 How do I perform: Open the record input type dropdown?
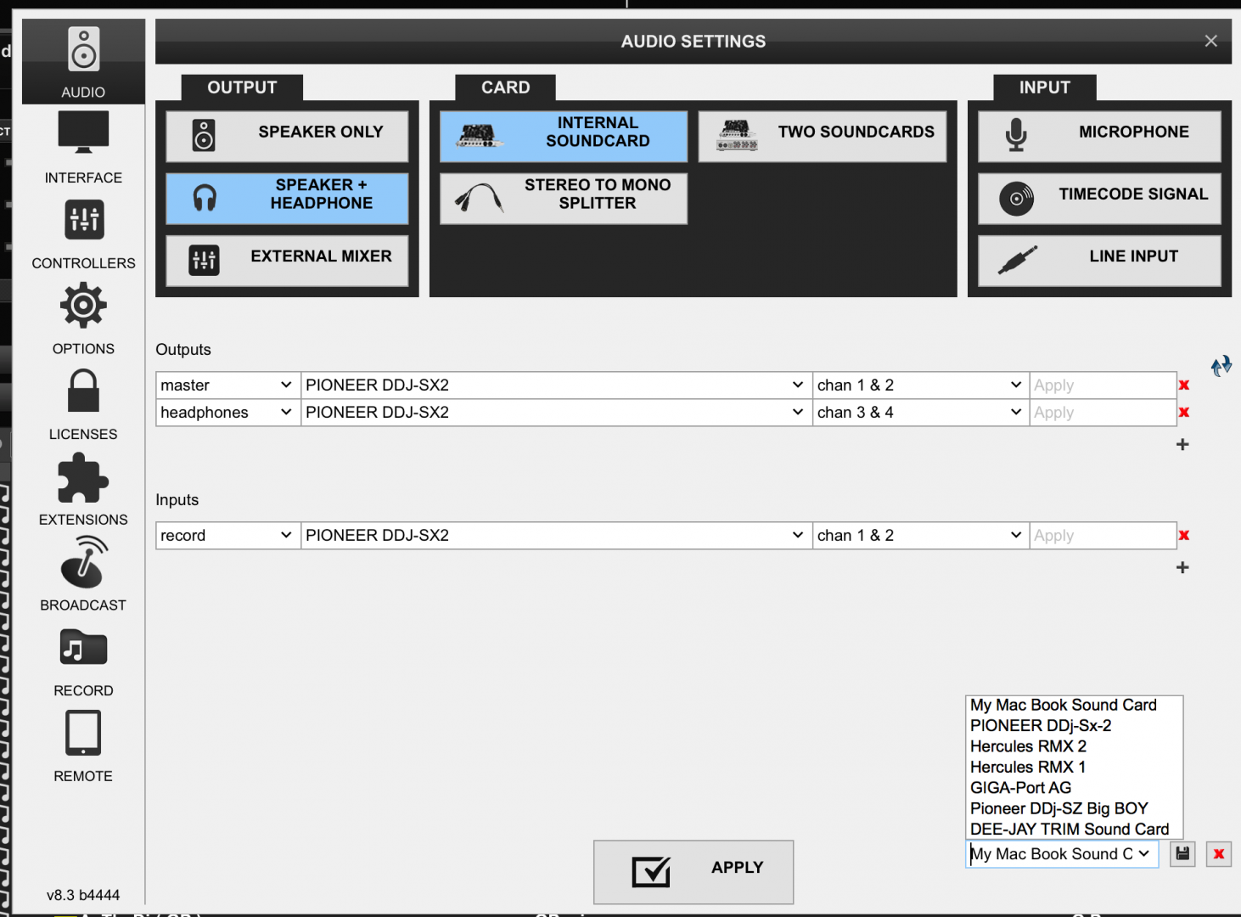[227, 536]
